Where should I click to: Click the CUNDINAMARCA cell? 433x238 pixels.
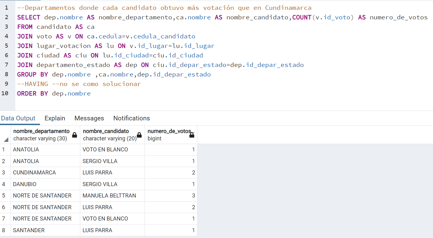pyautogui.click(x=45, y=173)
